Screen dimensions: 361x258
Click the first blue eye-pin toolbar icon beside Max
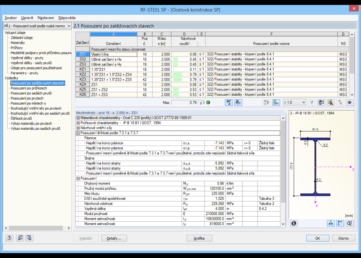(x=229, y=103)
